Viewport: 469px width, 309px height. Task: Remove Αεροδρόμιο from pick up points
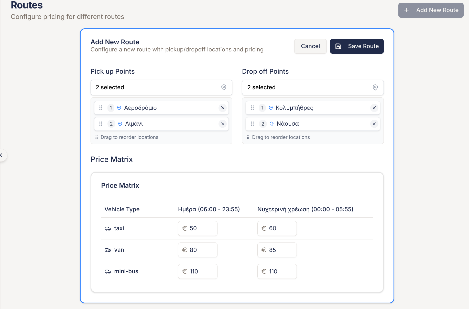pos(223,108)
